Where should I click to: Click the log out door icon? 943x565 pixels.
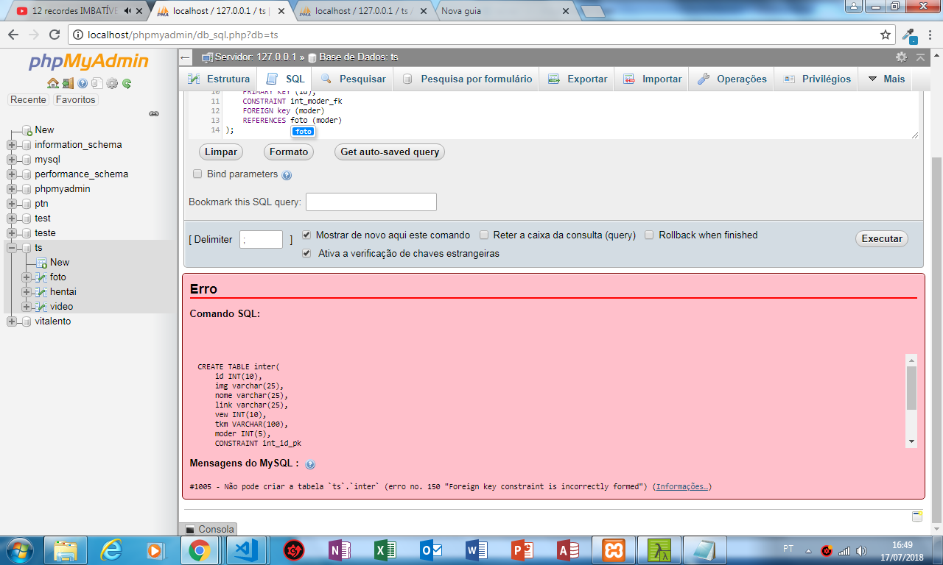(67, 83)
